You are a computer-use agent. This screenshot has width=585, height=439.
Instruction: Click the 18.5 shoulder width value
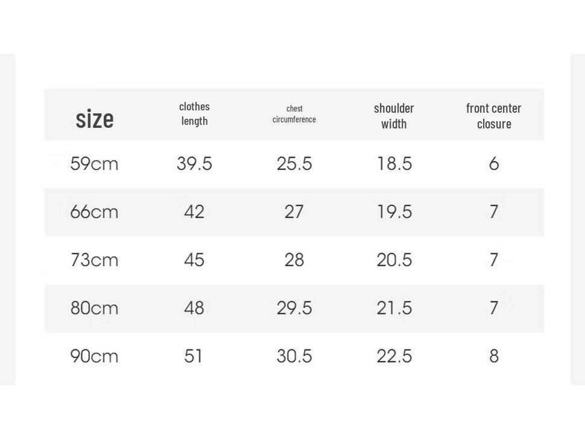pos(394,164)
